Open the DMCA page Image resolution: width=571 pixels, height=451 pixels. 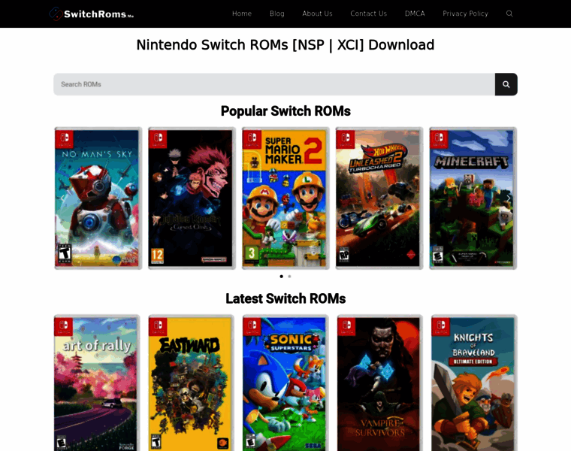[x=415, y=14]
